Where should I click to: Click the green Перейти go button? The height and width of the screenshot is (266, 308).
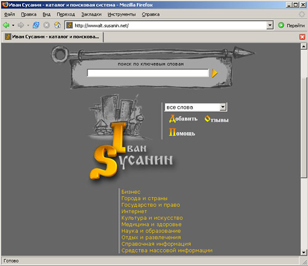click(x=291, y=25)
